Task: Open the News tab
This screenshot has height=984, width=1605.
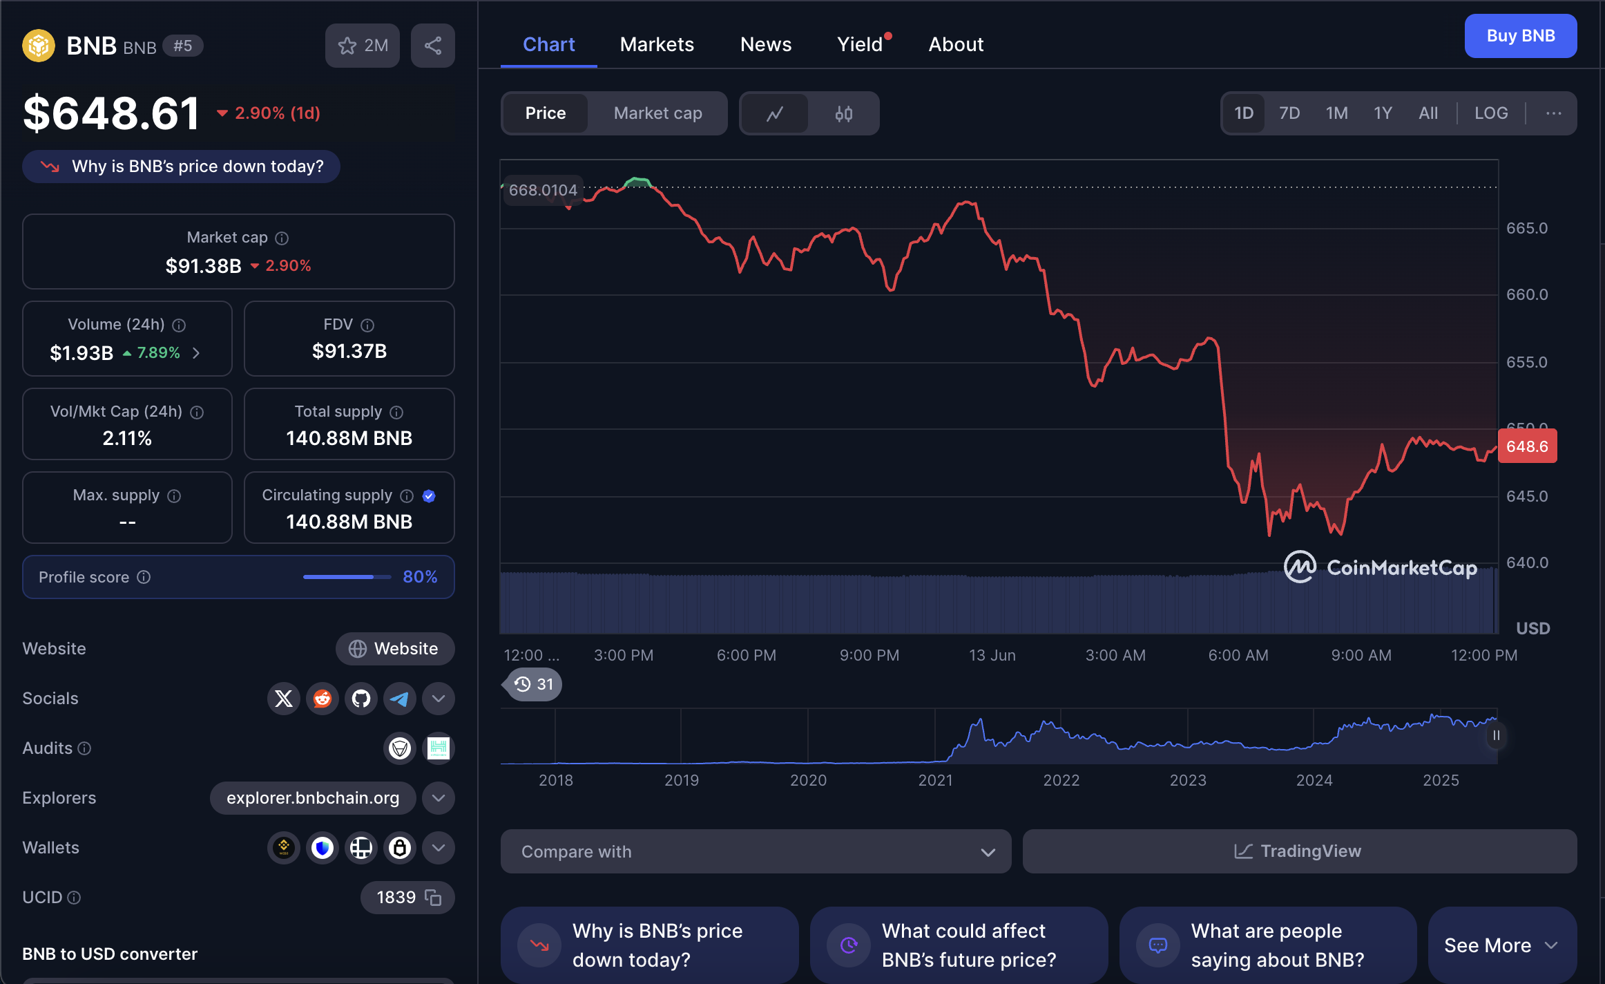Action: 766,44
